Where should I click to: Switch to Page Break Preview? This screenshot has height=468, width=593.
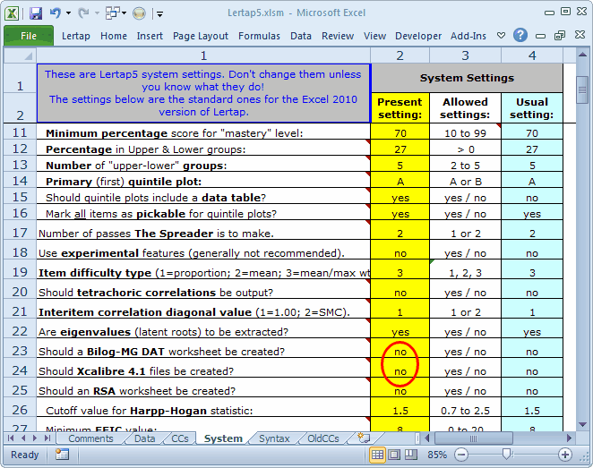[x=411, y=455]
